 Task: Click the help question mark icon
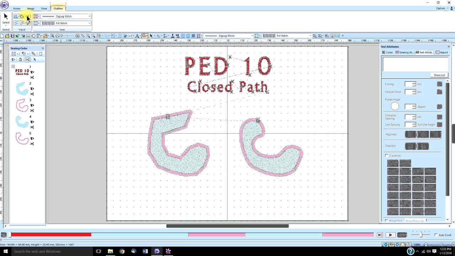[411, 251]
